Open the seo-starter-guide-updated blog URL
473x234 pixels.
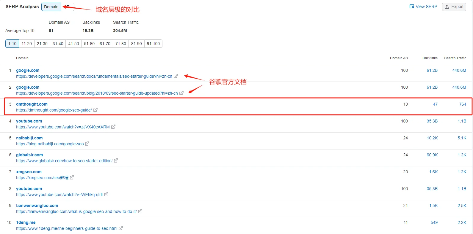pyautogui.click(x=97, y=93)
